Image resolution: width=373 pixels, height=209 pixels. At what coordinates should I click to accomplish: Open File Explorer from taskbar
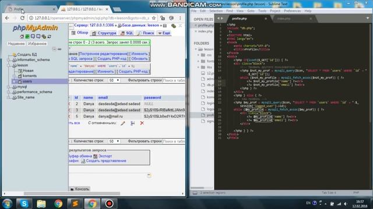tap(41, 204)
